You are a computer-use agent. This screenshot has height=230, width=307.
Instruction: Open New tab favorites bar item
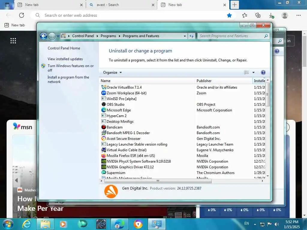(15, 25)
